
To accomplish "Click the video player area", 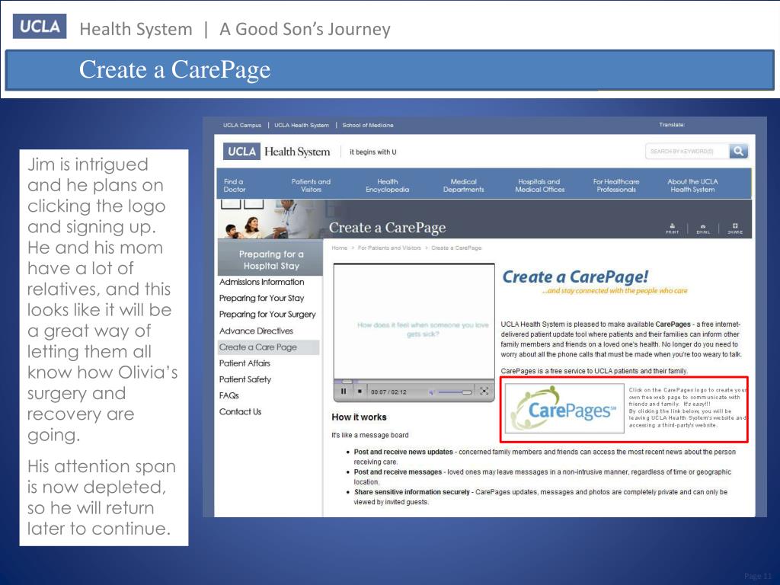I will (414, 322).
